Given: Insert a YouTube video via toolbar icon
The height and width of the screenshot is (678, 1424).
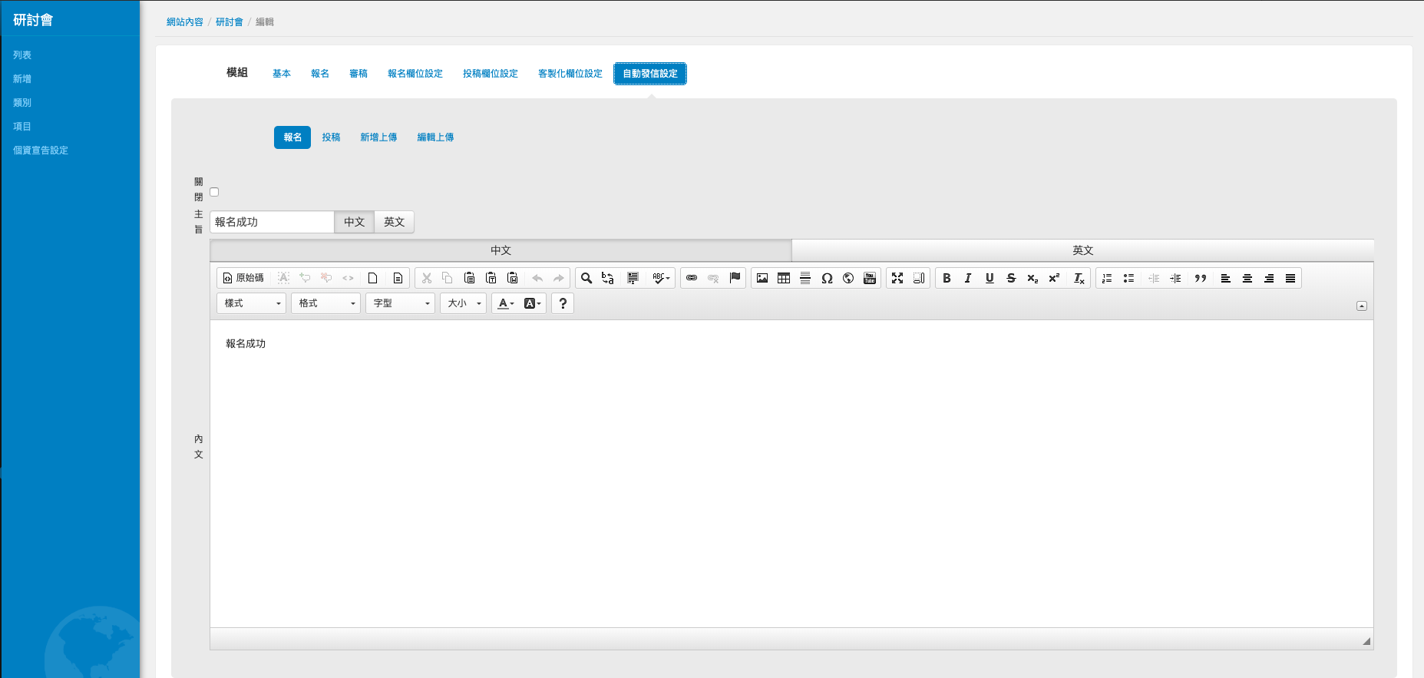Looking at the screenshot, I should point(870,278).
